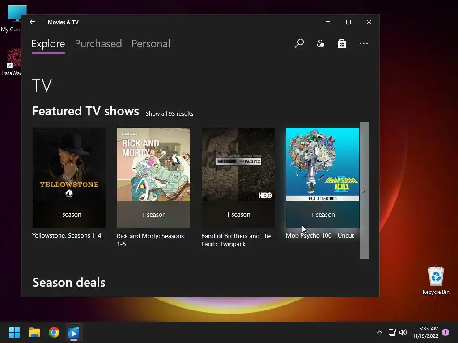Viewport: 458px width, 343px height.
Task: Open the Yellowstone show poster
Action: [x=69, y=178]
